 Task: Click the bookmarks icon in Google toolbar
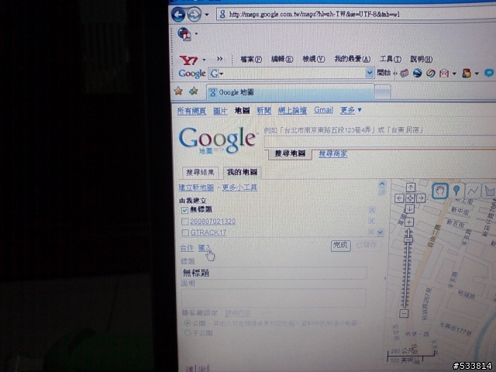467,74
